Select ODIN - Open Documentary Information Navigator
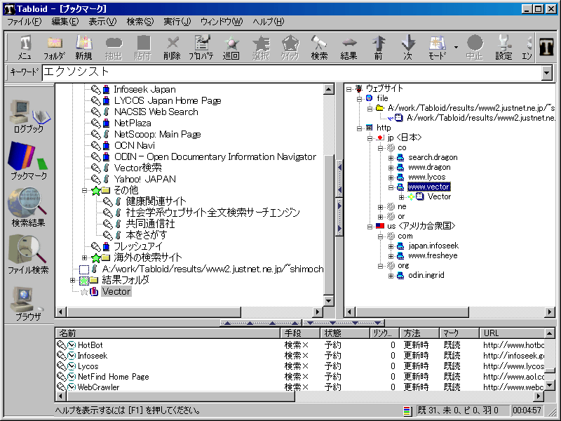Screen dimensions: 561x421 tap(215, 156)
